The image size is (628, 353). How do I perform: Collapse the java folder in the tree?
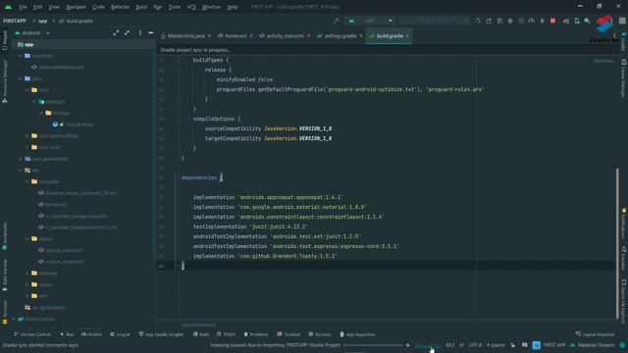(x=20, y=78)
